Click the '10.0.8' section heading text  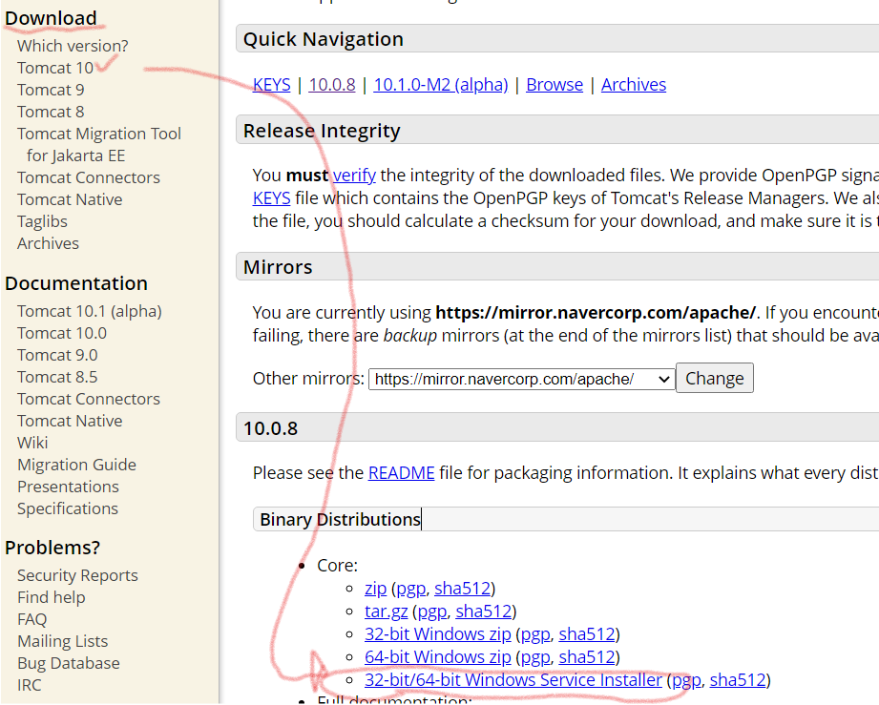coord(270,428)
